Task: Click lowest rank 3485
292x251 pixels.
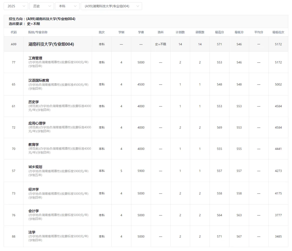Action: [x=278, y=236]
